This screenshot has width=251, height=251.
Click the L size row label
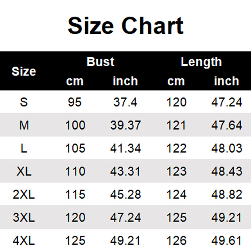(24, 148)
